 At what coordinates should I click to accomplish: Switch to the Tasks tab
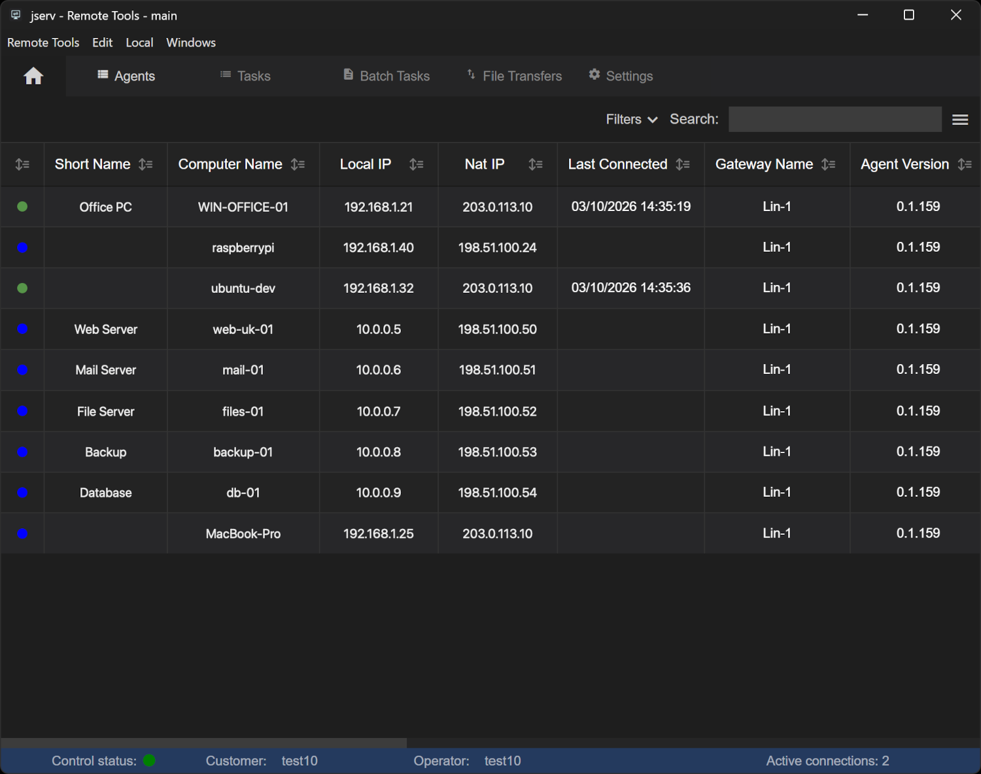(x=245, y=76)
